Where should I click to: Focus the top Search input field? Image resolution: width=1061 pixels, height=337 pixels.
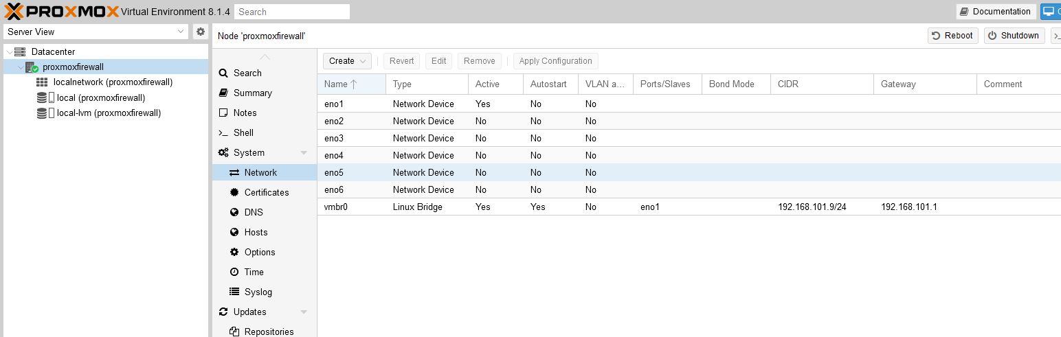(292, 12)
